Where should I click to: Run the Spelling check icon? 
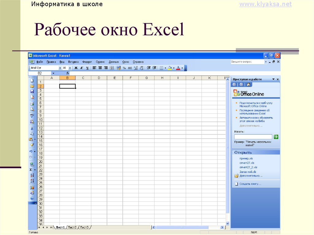point(32,116)
